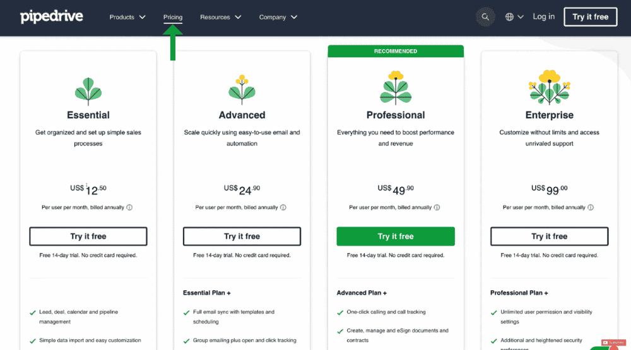Click 'One-click calling and call tracking' text

[x=386, y=312]
